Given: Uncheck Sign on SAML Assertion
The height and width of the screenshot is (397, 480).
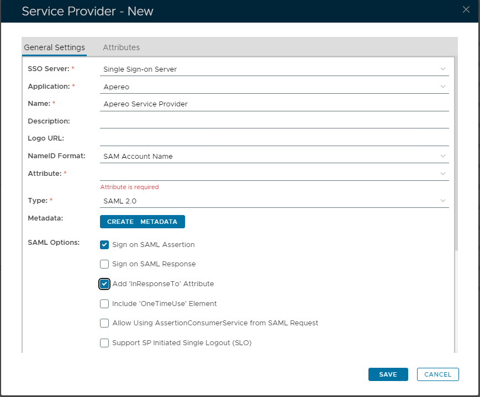Looking at the screenshot, I should (x=104, y=245).
